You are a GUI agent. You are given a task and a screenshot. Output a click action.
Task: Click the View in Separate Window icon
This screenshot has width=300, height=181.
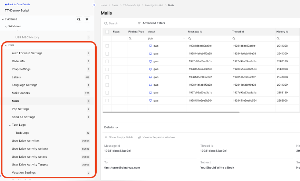(139, 137)
